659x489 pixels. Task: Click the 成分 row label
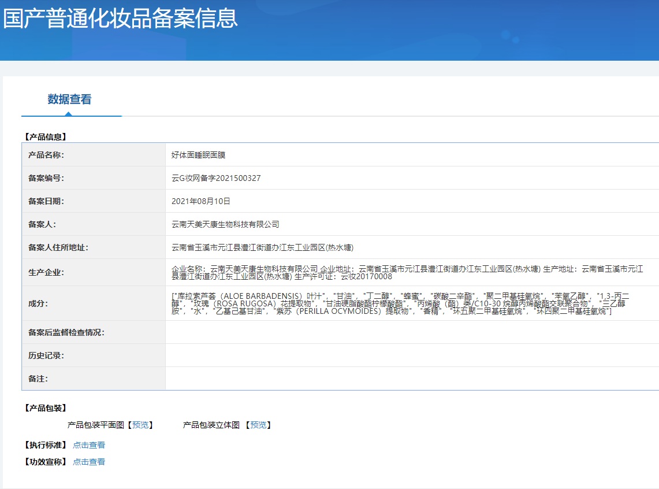point(38,303)
